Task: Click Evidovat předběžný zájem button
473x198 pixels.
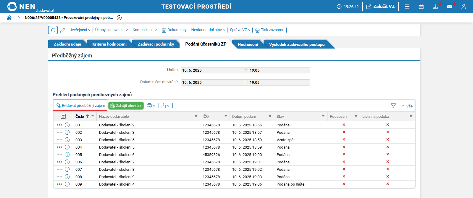Action: (x=80, y=105)
